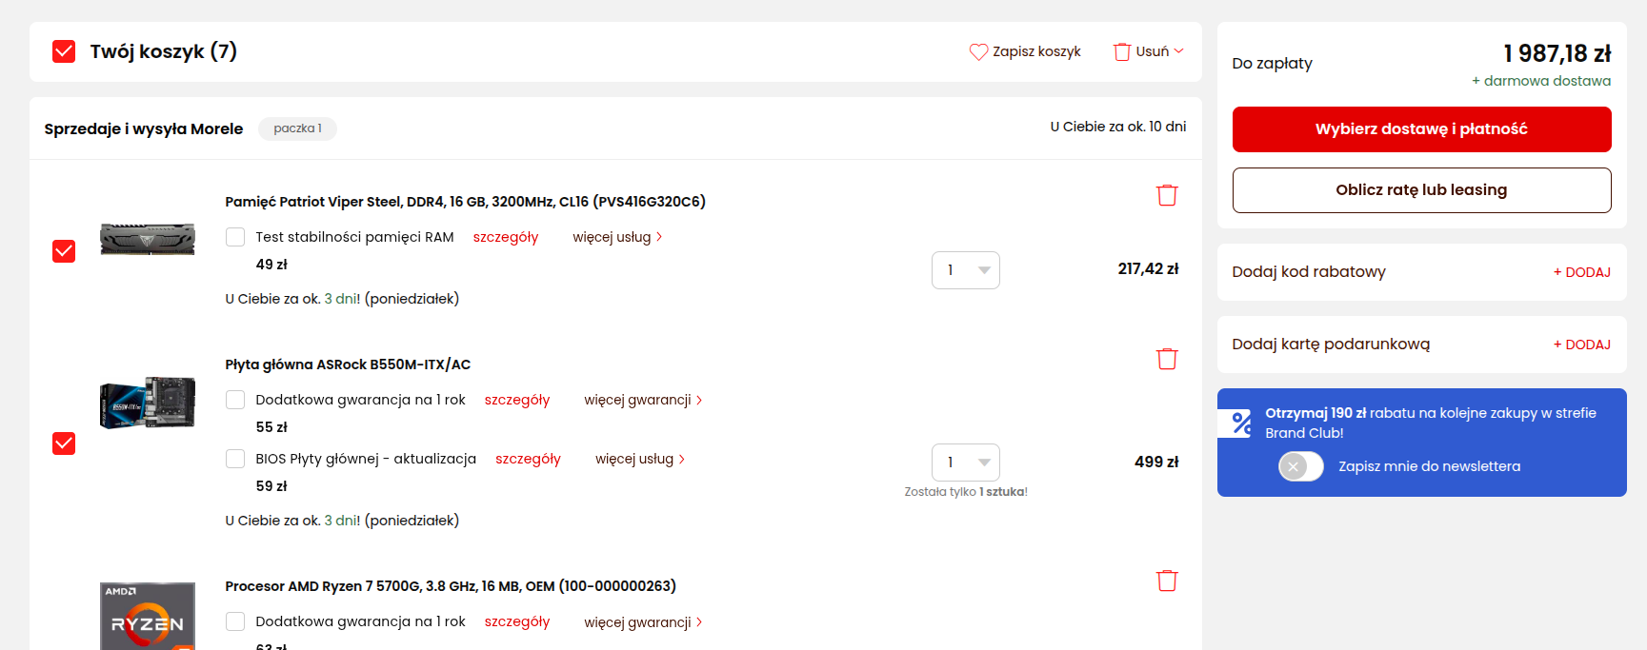Click the Oblicz ratę lub leasing button
Viewport: 1647px width, 650px height.
(1421, 190)
